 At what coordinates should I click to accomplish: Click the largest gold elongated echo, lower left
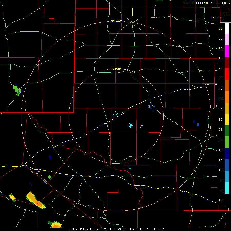pos(35,200)
